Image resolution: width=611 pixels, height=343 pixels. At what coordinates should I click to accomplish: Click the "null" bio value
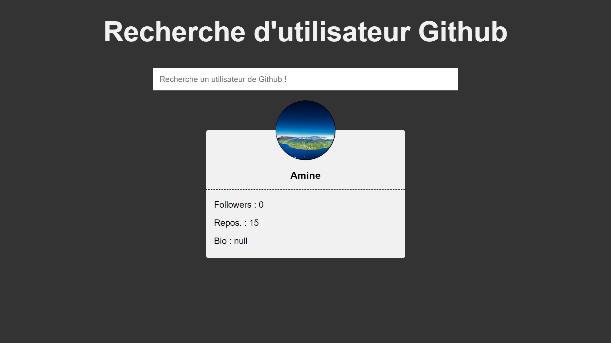(241, 241)
